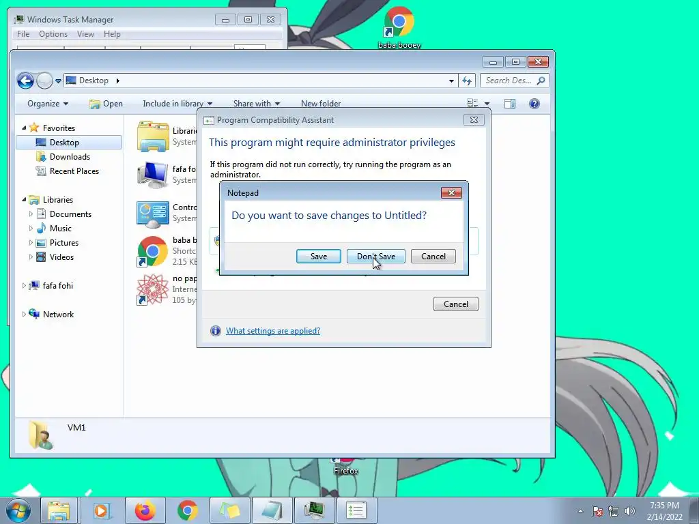
Task: Open Action Center flag icon
Action: pos(597,511)
